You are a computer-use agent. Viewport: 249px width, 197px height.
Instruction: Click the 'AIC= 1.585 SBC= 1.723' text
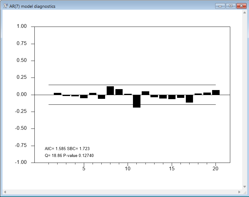pyautogui.click(x=67, y=149)
